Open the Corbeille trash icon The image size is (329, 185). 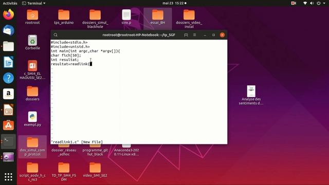32,42
